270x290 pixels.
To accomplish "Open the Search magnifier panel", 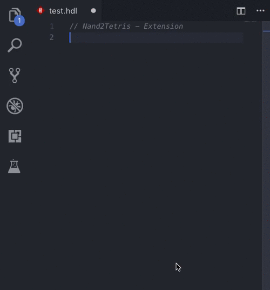I will point(15,45).
